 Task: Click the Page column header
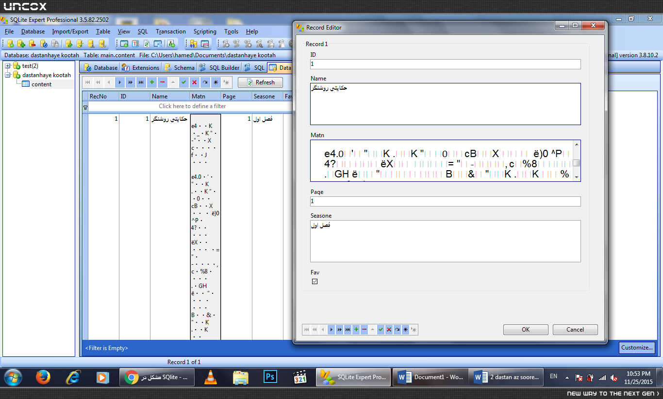click(236, 96)
